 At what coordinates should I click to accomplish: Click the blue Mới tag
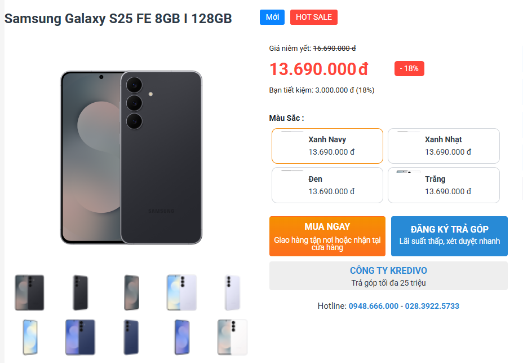coord(272,17)
